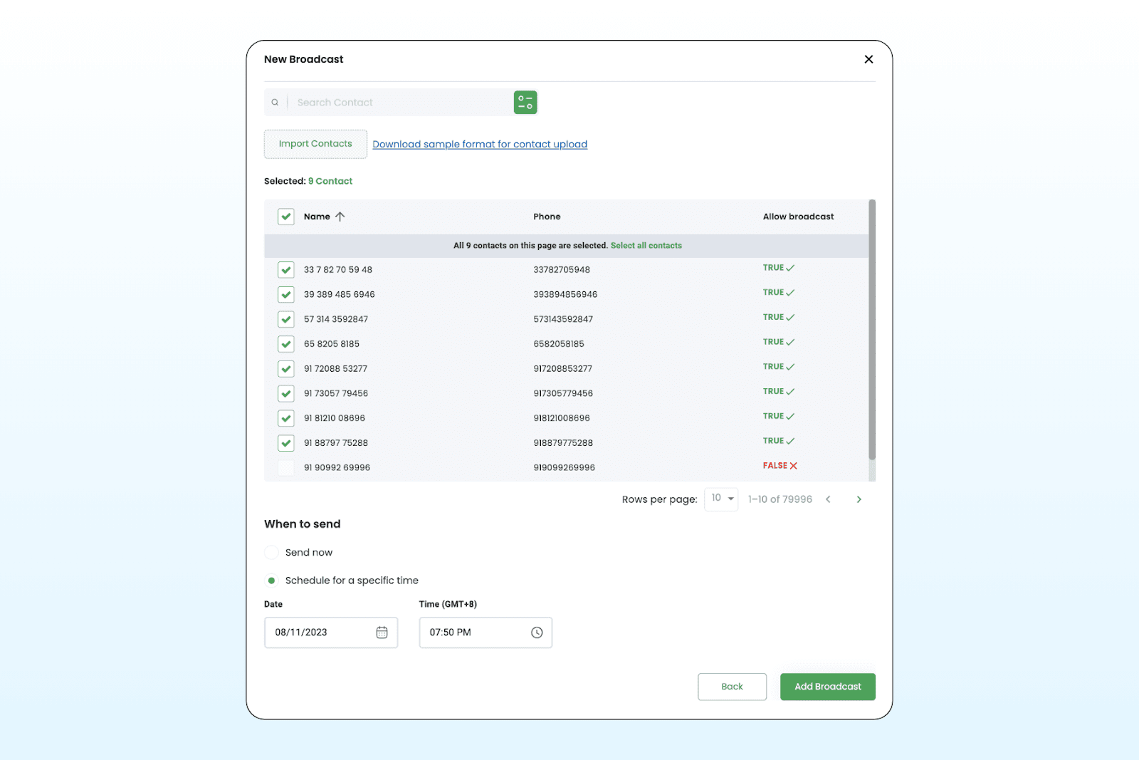The height and width of the screenshot is (760, 1139).
Task: Uncheck contact 65 8205 8185
Action: pyautogui.click(x=286, y=344)
